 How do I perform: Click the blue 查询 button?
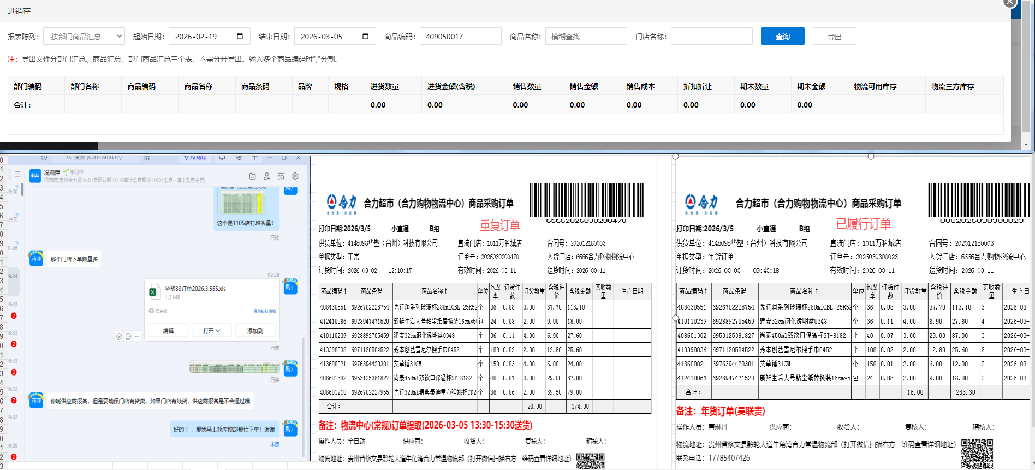[x=782, y=37]
